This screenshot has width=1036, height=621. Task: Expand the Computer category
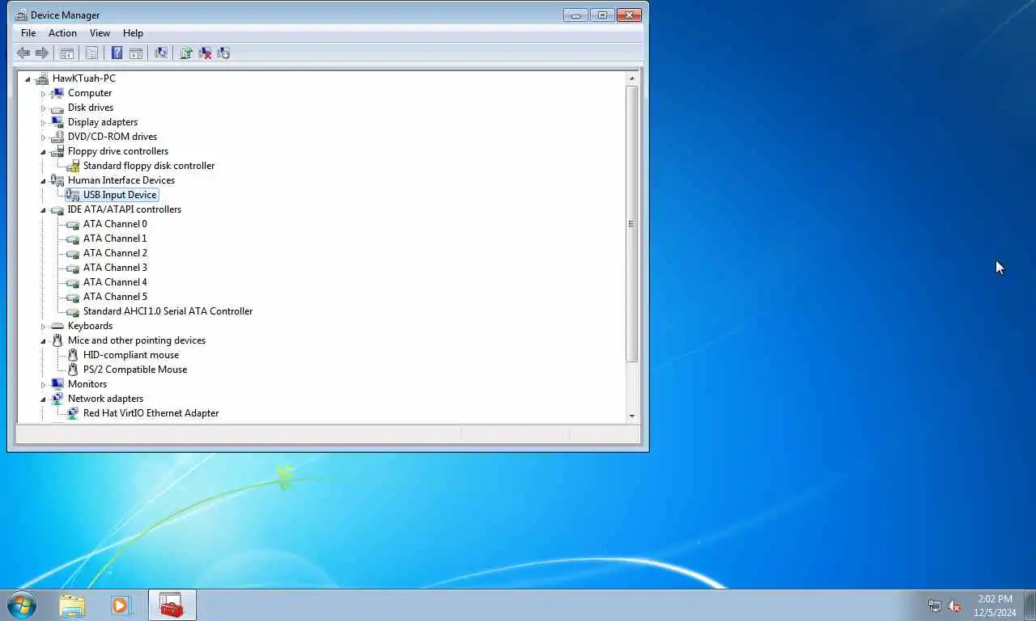(x=44, y=94)
